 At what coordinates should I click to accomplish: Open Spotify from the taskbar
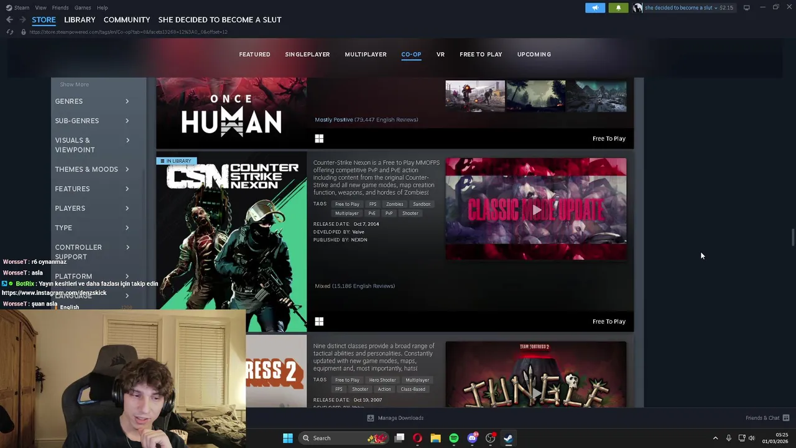pyautogui.click(x=454, y=438)
